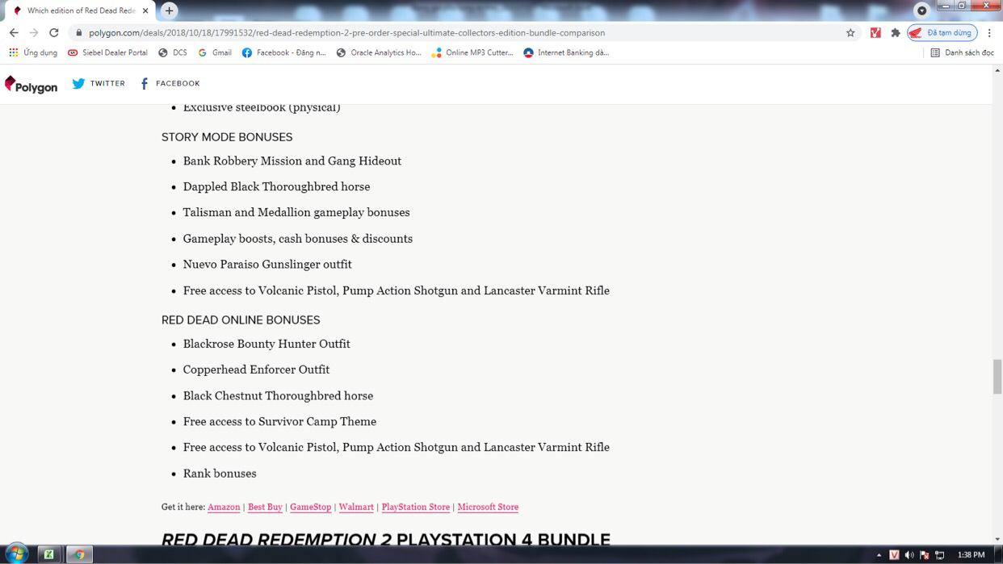
Task: Reload the Polygon page
Action: coord(54,33)
